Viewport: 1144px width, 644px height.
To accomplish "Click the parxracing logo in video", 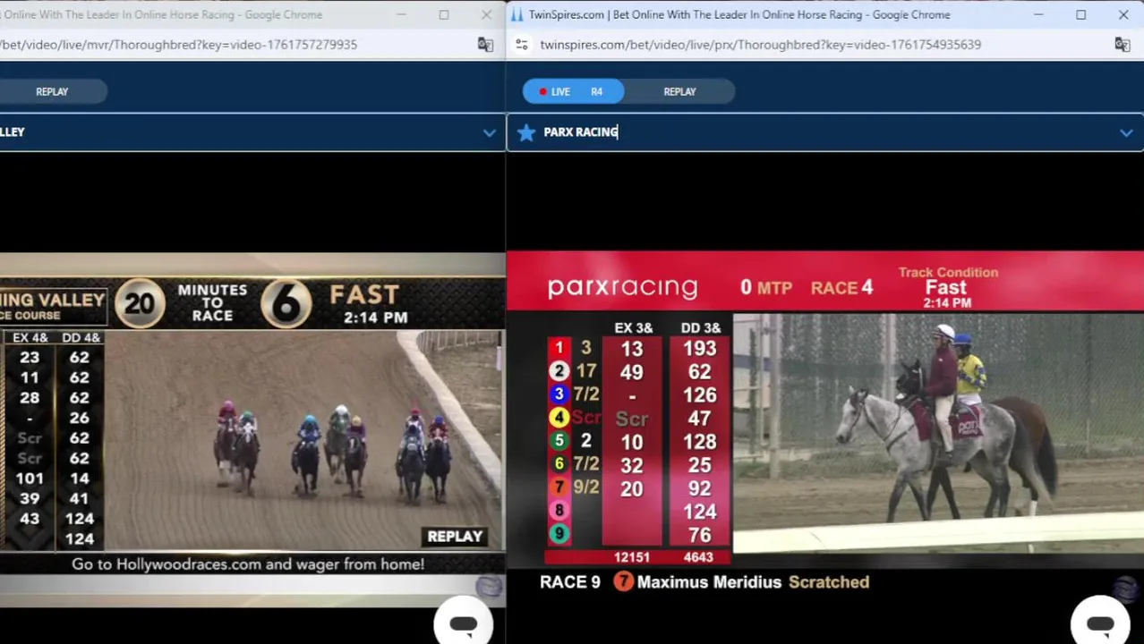I will coord(622,287).
